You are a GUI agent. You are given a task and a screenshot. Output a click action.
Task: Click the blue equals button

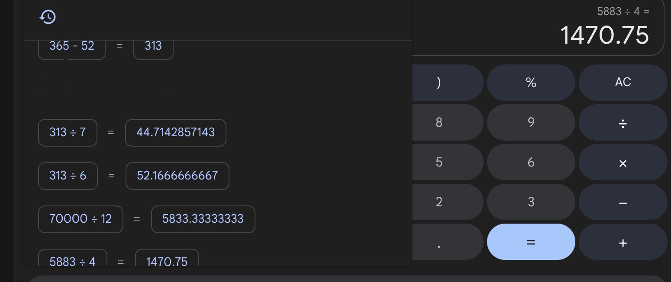point(531,242)
